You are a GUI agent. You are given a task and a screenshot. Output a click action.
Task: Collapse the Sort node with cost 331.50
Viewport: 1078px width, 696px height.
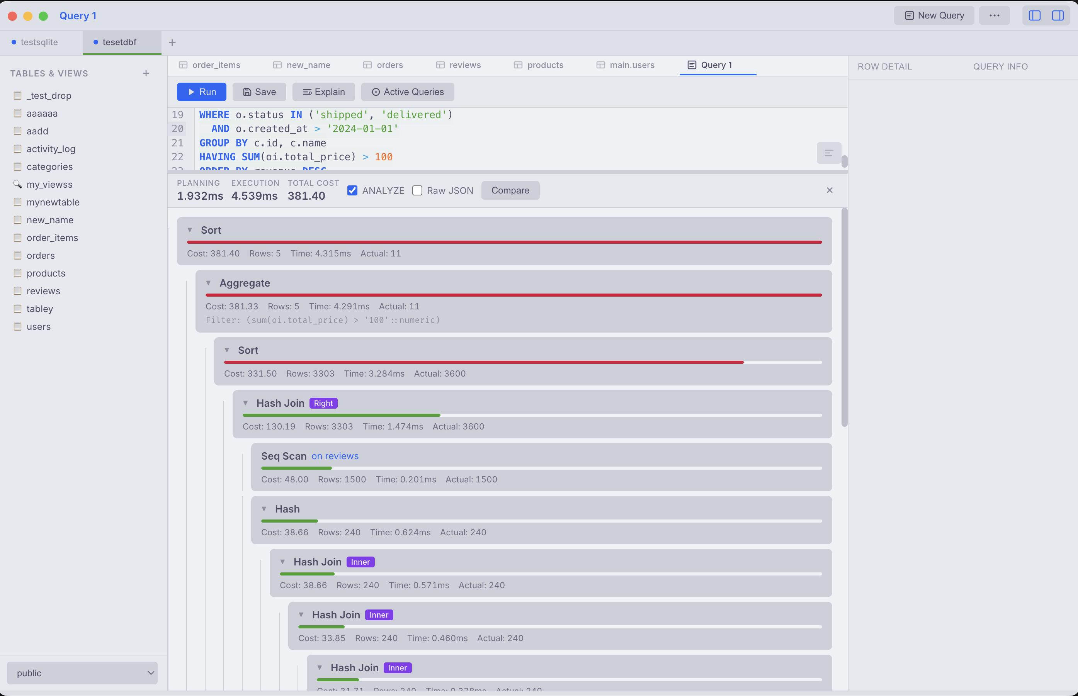click(x=227, y=350)
